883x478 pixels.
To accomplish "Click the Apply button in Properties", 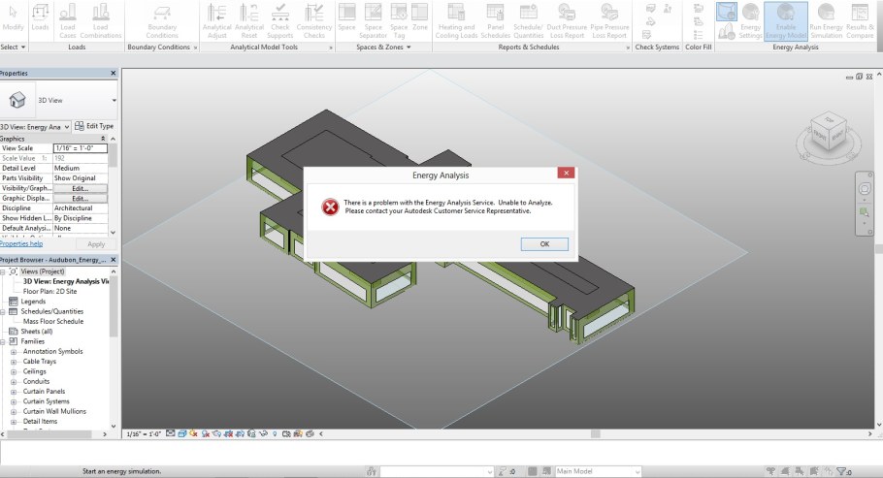I will (96, 244).
